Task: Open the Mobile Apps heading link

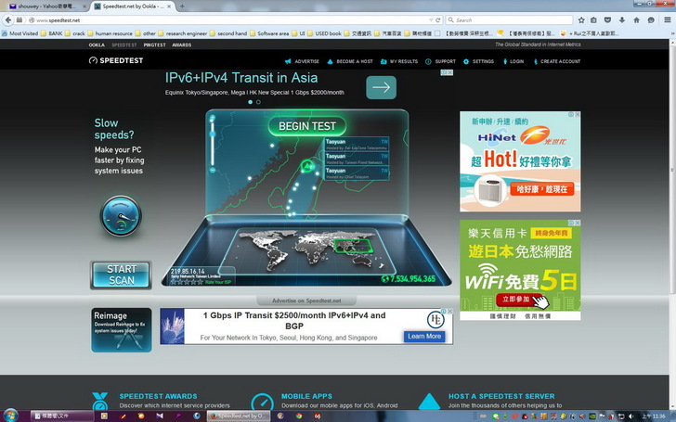Action: click(x=306, y=396)
